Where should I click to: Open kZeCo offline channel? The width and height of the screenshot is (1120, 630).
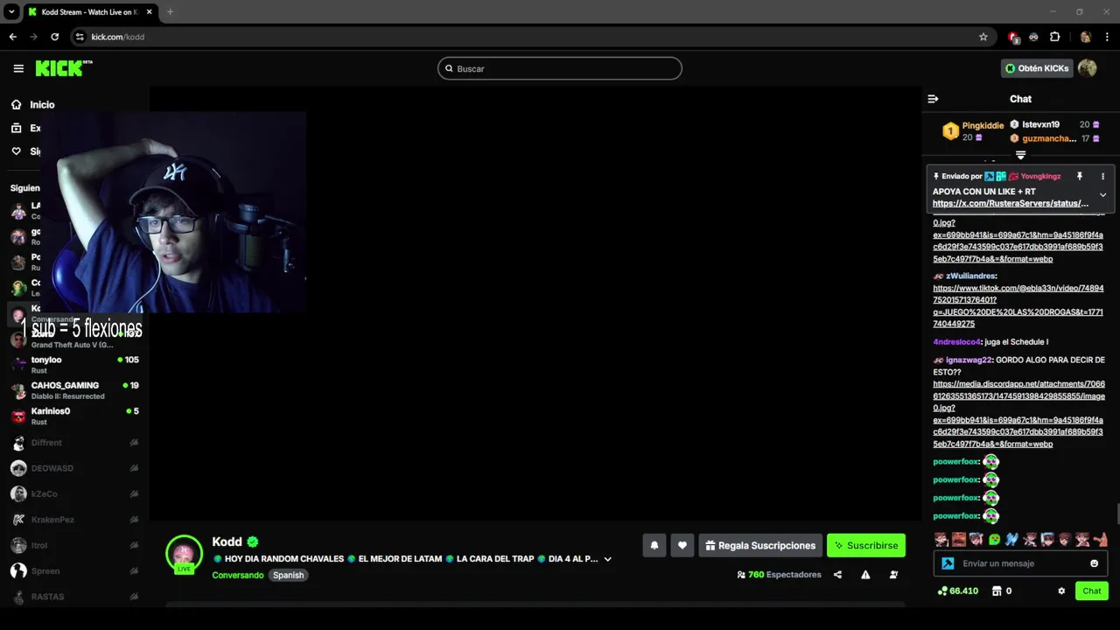pos(74,493)
